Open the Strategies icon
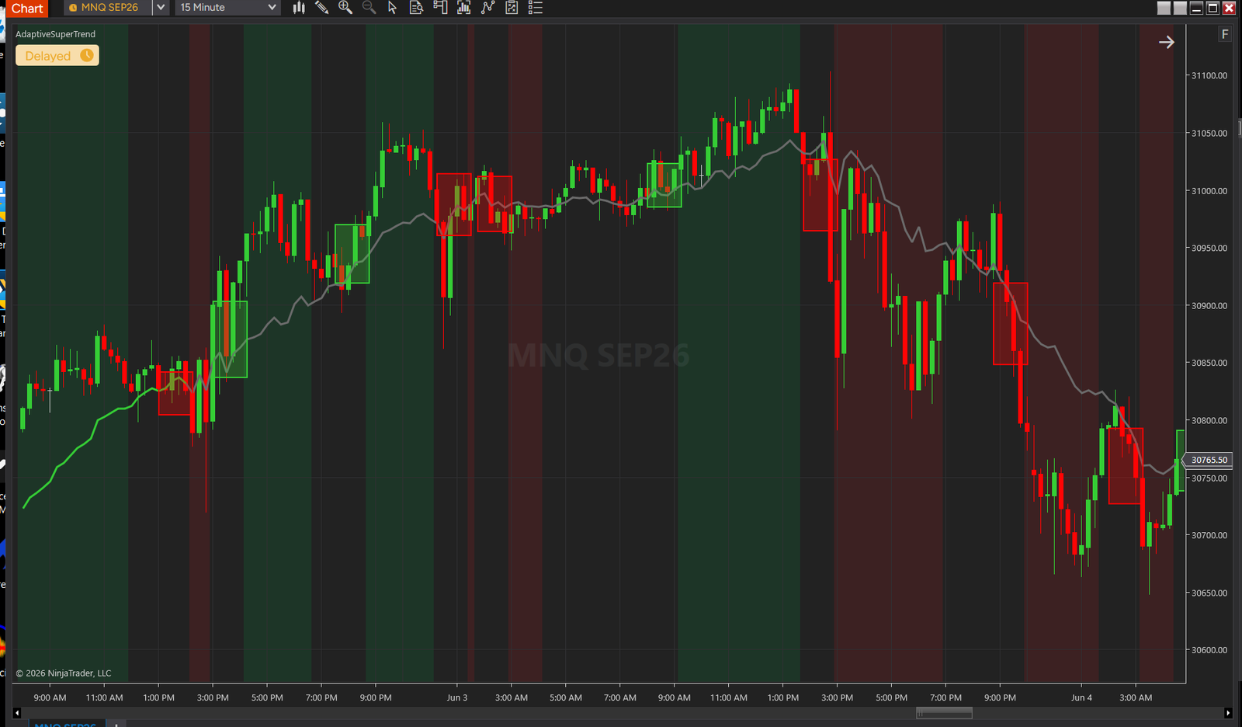 [512, 8]
